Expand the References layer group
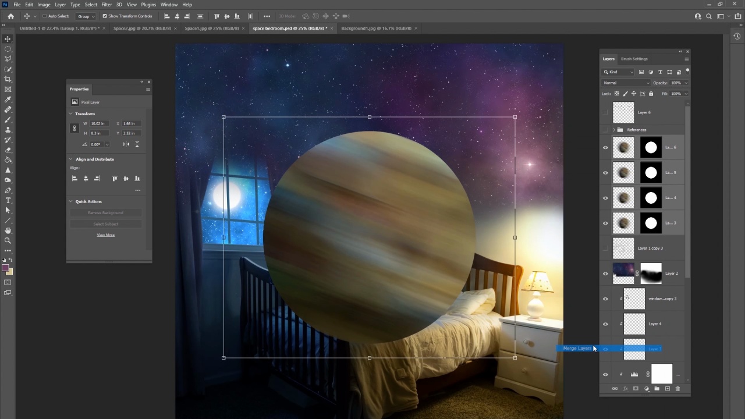Screen dimensions: 745x419 pyautogui.click(x=613, y=130)
